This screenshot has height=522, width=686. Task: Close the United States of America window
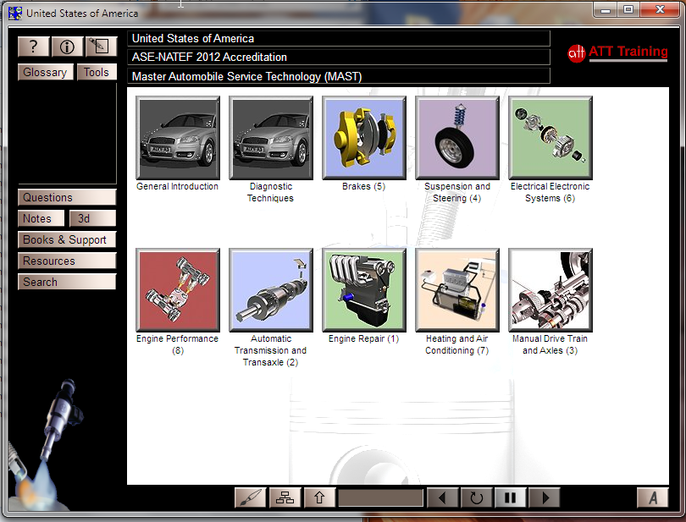pyautogui.click(x=661, y=9)
